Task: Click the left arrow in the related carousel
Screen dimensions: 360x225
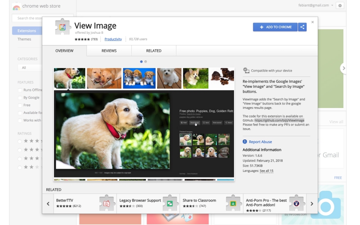Action: coord(48,203)
